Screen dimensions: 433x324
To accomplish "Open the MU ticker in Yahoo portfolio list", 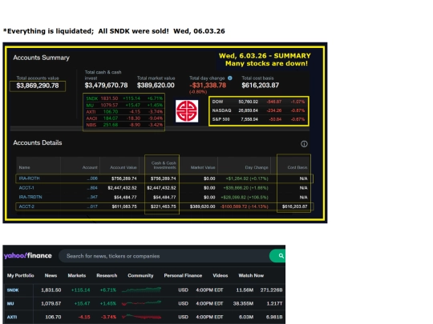I will pyautogui.click(x=10, y=304).
